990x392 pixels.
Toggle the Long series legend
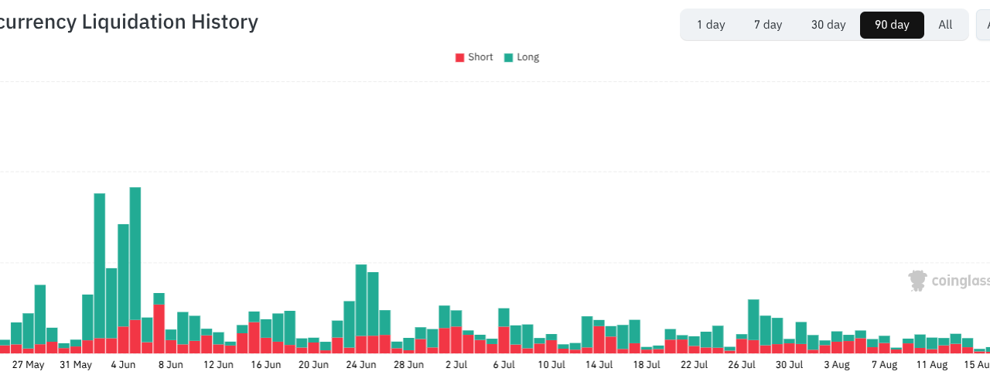pos(521,57)
